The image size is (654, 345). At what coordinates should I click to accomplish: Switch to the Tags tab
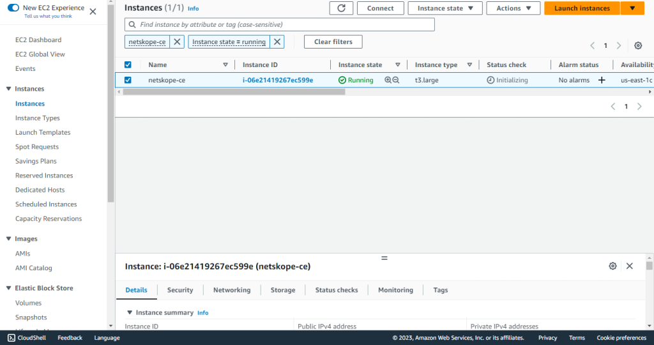tap(441, 290)
